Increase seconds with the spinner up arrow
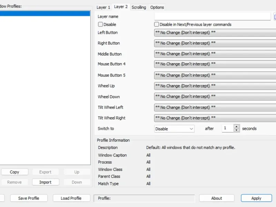This screenshot has height=207, width=276. pos(237,127)
